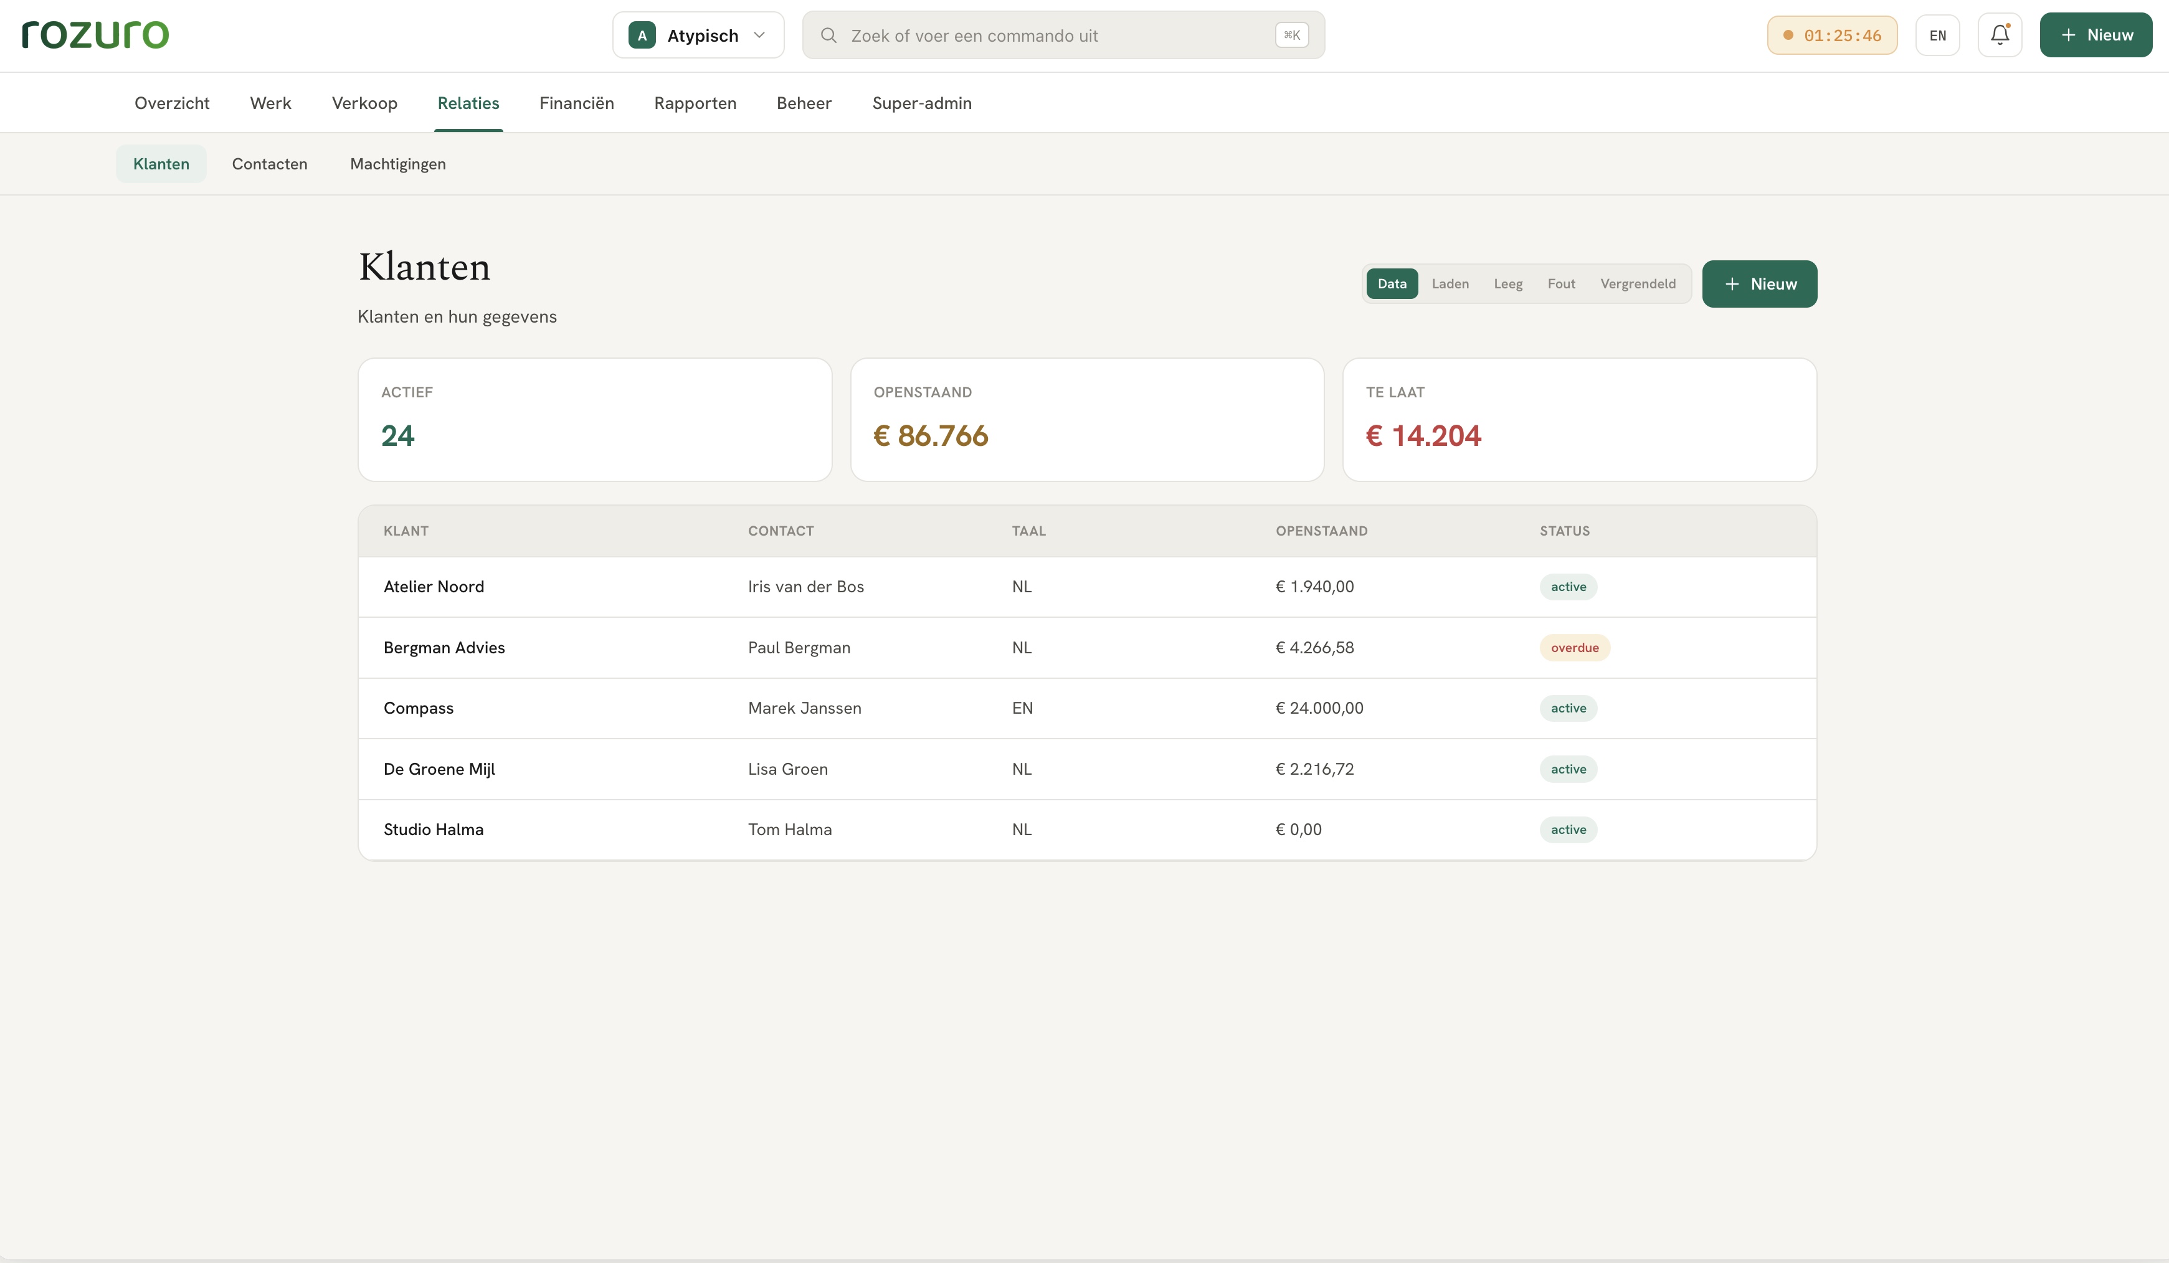Viewport: 2169px width, 1263px height.
Task: Click the Openstaand column header
Action: 1321,531
